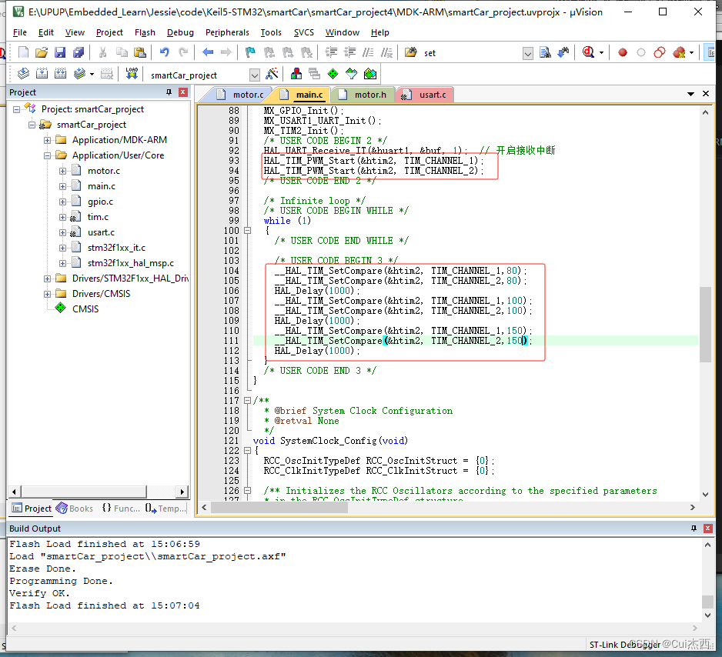This screenshot has height=657, width=722.
Task: Switch to the motor.h editor tab
Action: click(x=363, y=95)
